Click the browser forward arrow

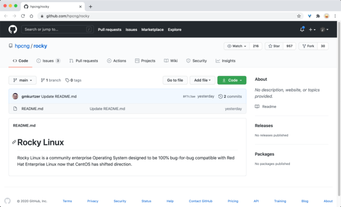tap(14, 16)
